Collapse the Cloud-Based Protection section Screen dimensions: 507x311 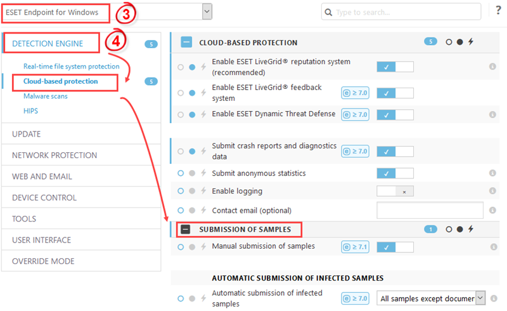[186, 42]
